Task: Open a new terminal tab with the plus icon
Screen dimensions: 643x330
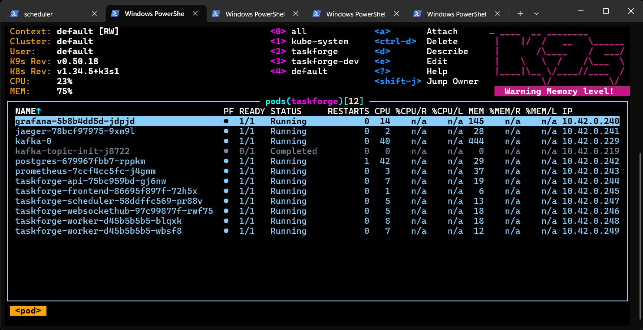Action: (519, 13)
